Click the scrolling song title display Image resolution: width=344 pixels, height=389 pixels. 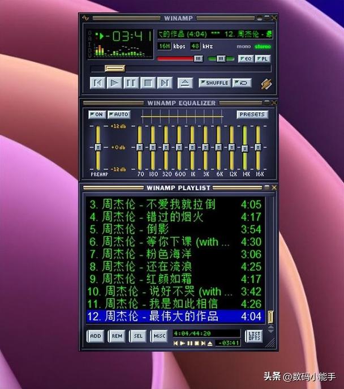(215, 34)
